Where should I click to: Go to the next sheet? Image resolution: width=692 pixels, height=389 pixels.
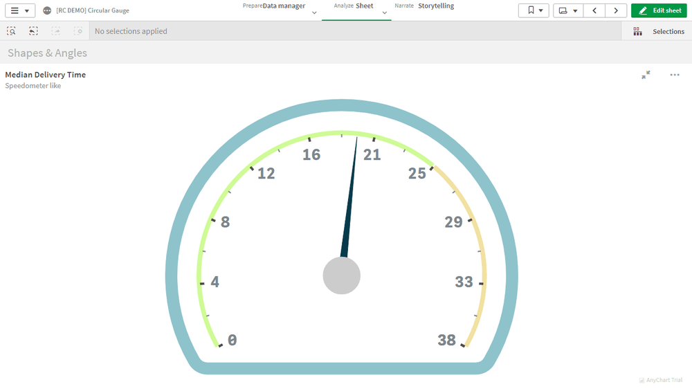coord(616,10)
